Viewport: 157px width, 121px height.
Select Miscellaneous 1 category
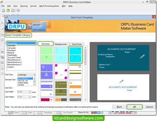pos(14,60)
